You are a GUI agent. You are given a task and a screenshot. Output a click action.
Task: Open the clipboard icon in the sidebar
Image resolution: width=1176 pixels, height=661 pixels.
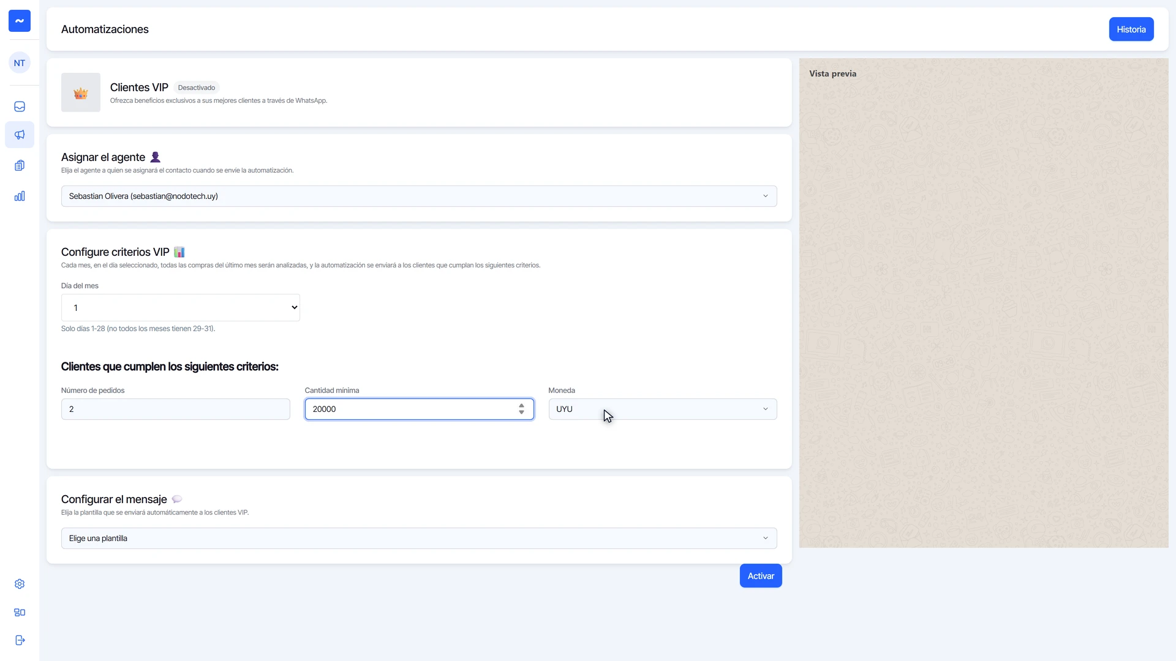click(20, 166)
